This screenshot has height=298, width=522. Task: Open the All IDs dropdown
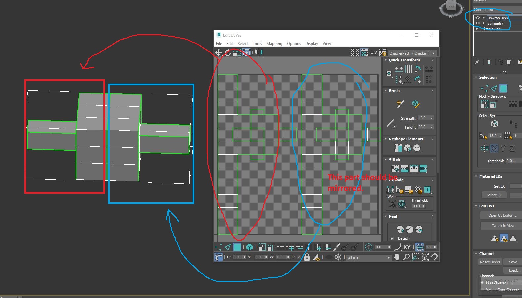click(369, 258)
